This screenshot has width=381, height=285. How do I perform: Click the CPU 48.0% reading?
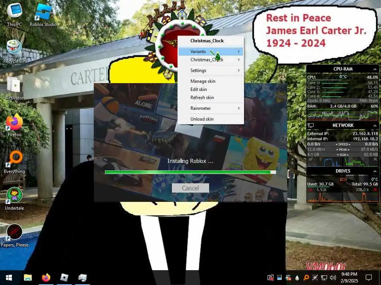pos(372,77)
